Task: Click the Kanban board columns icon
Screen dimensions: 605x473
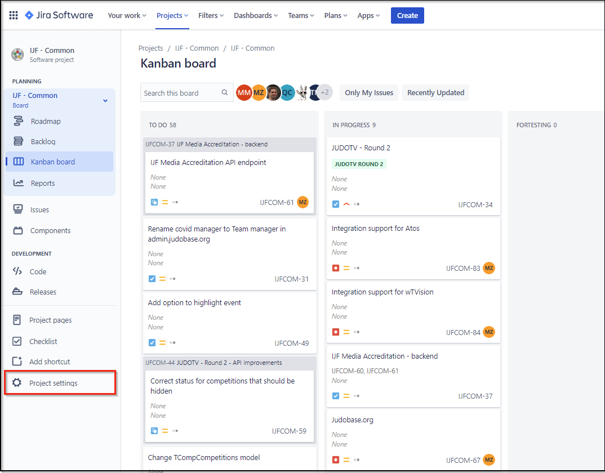Action: coord(19,162)
